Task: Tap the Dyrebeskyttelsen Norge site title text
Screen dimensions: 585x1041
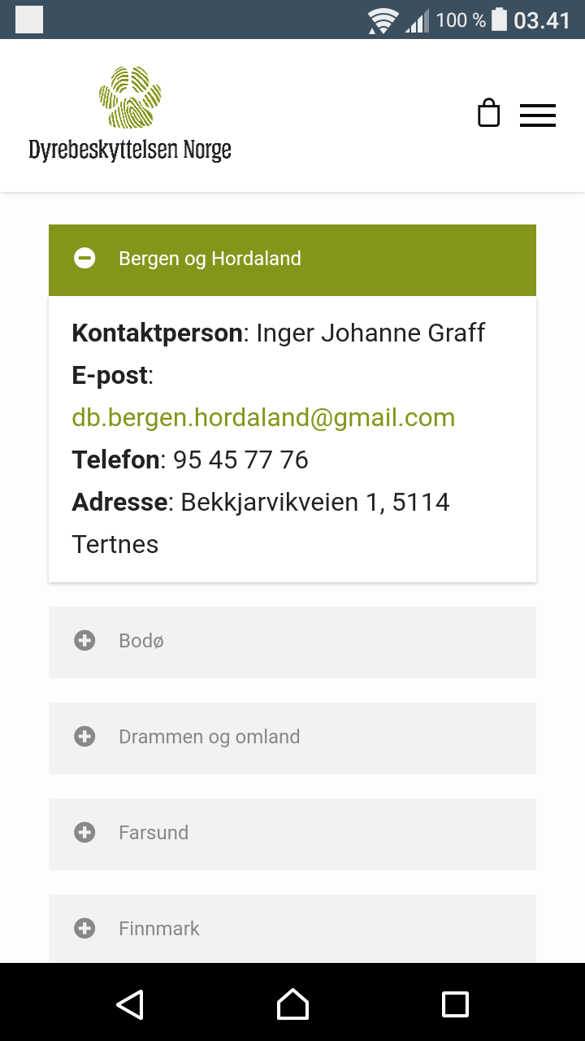Action: [x=130, y=150]
